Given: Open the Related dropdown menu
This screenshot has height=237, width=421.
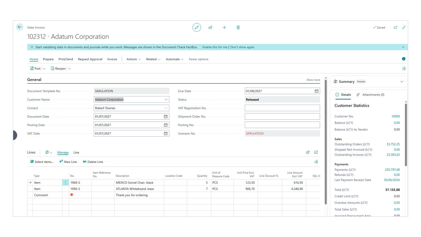Looking at the screenshot, I should pyautogui.click(x=153, y=59).
